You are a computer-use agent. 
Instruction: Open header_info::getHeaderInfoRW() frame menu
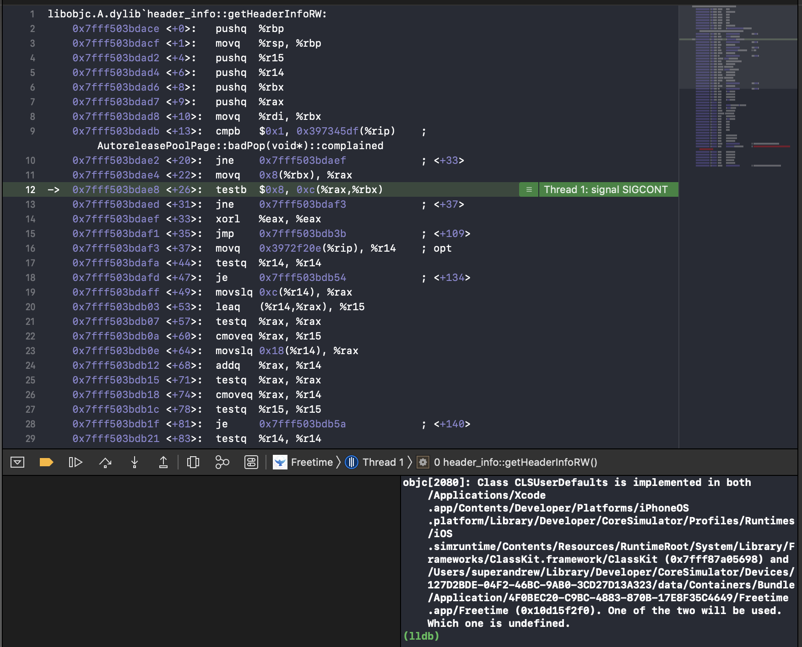click(x=515, y=462)
